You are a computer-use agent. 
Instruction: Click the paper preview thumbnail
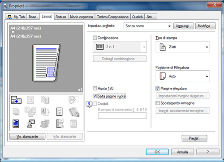[46, 63]
